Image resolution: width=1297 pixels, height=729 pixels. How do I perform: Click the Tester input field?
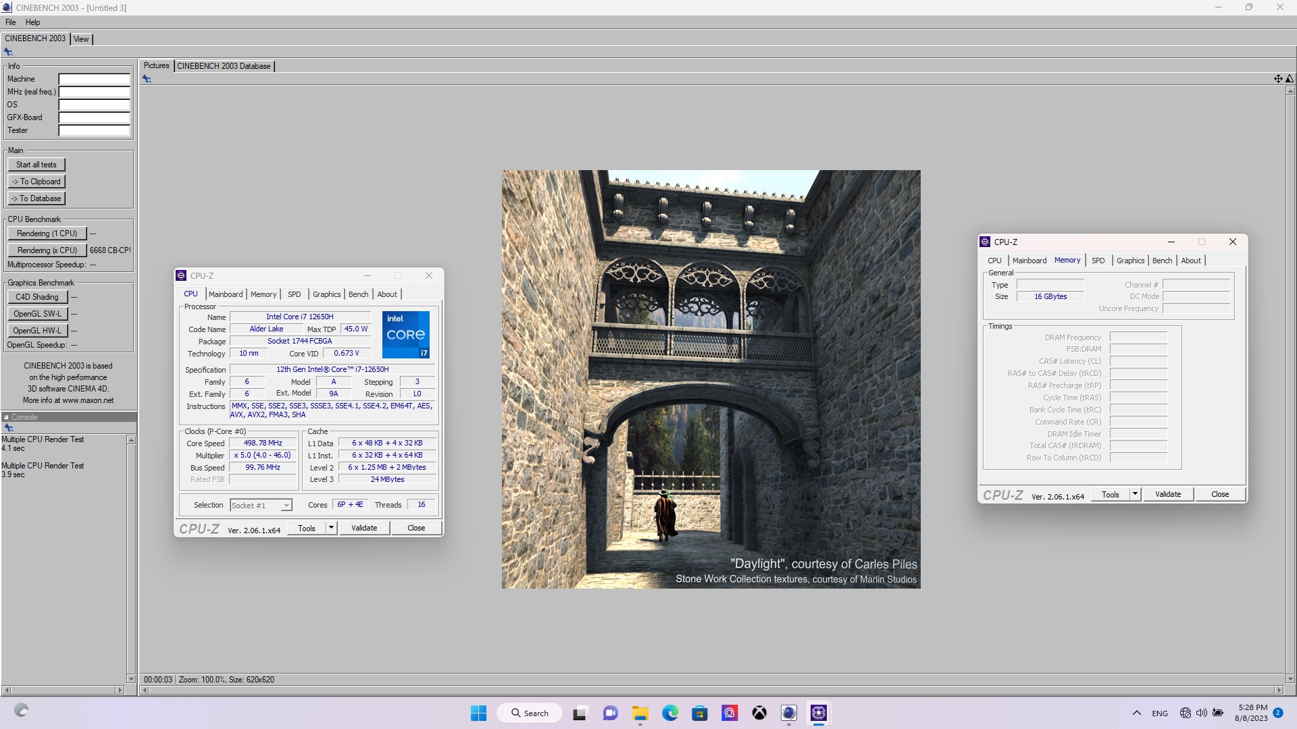[94, 130]
